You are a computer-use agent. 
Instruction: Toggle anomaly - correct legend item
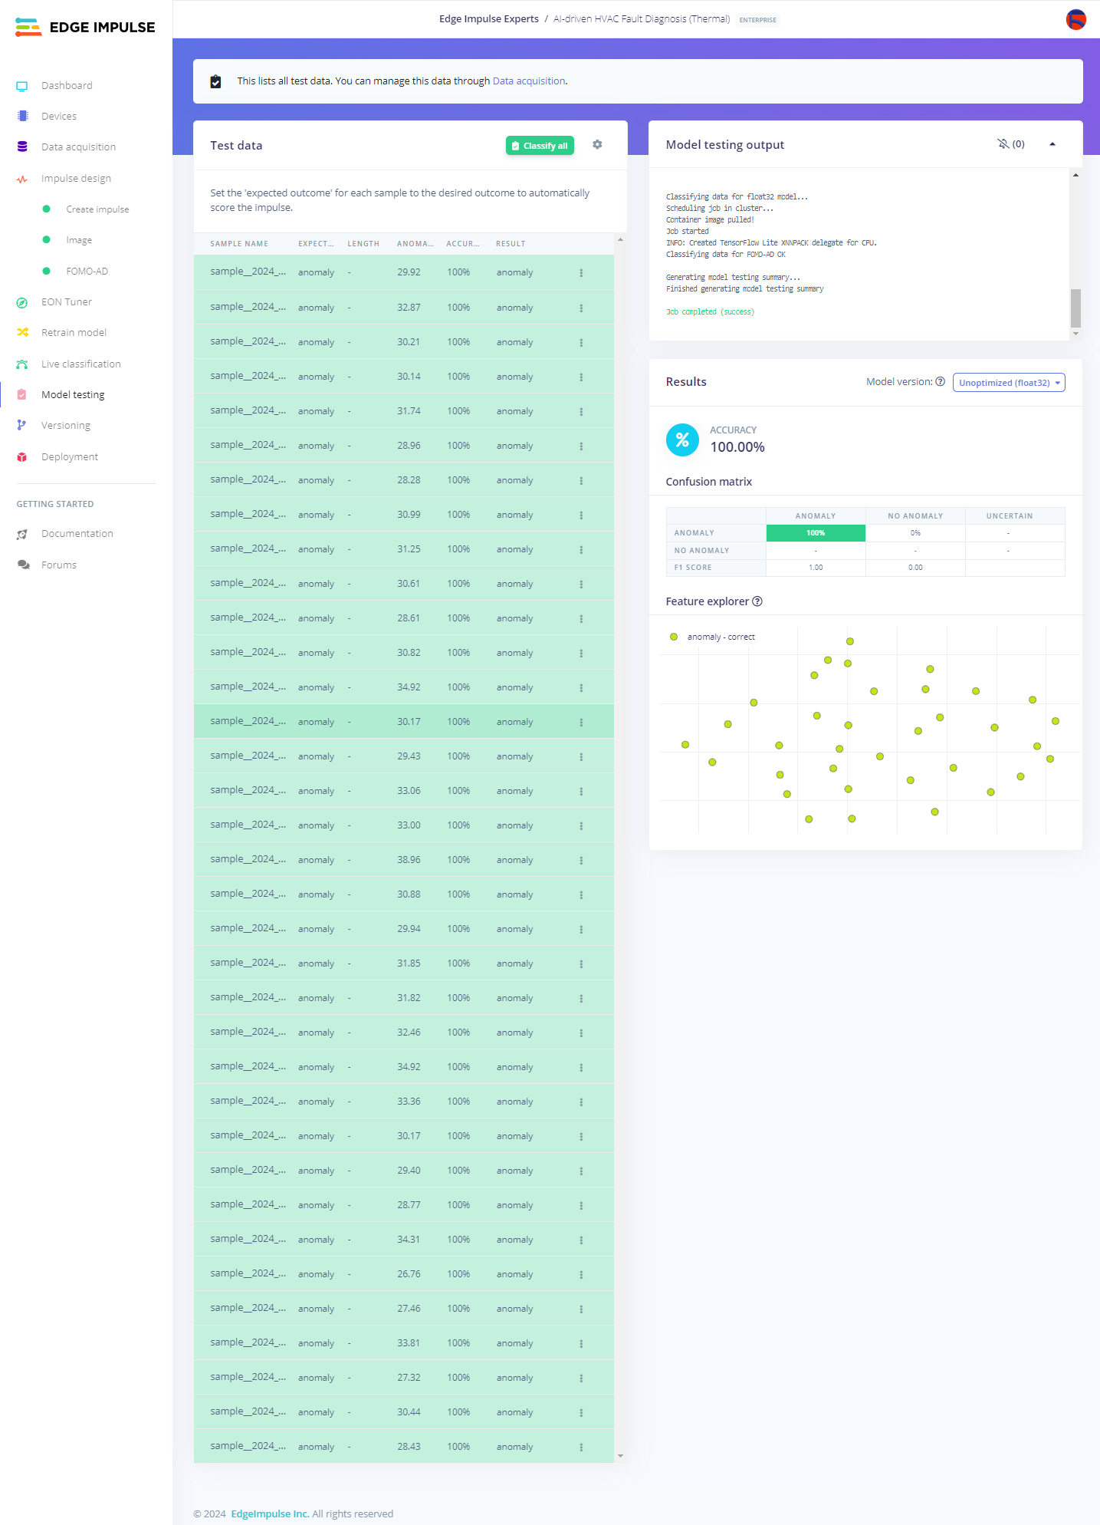tap(713, 637)
